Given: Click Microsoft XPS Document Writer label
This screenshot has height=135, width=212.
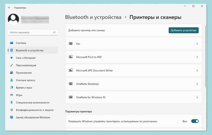Looking at the screenshot, I should tap(94, 70).
